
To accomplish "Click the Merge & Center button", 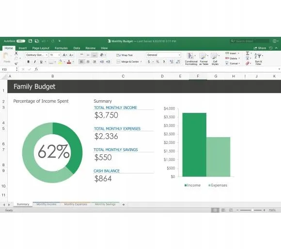I will (128, 62).
